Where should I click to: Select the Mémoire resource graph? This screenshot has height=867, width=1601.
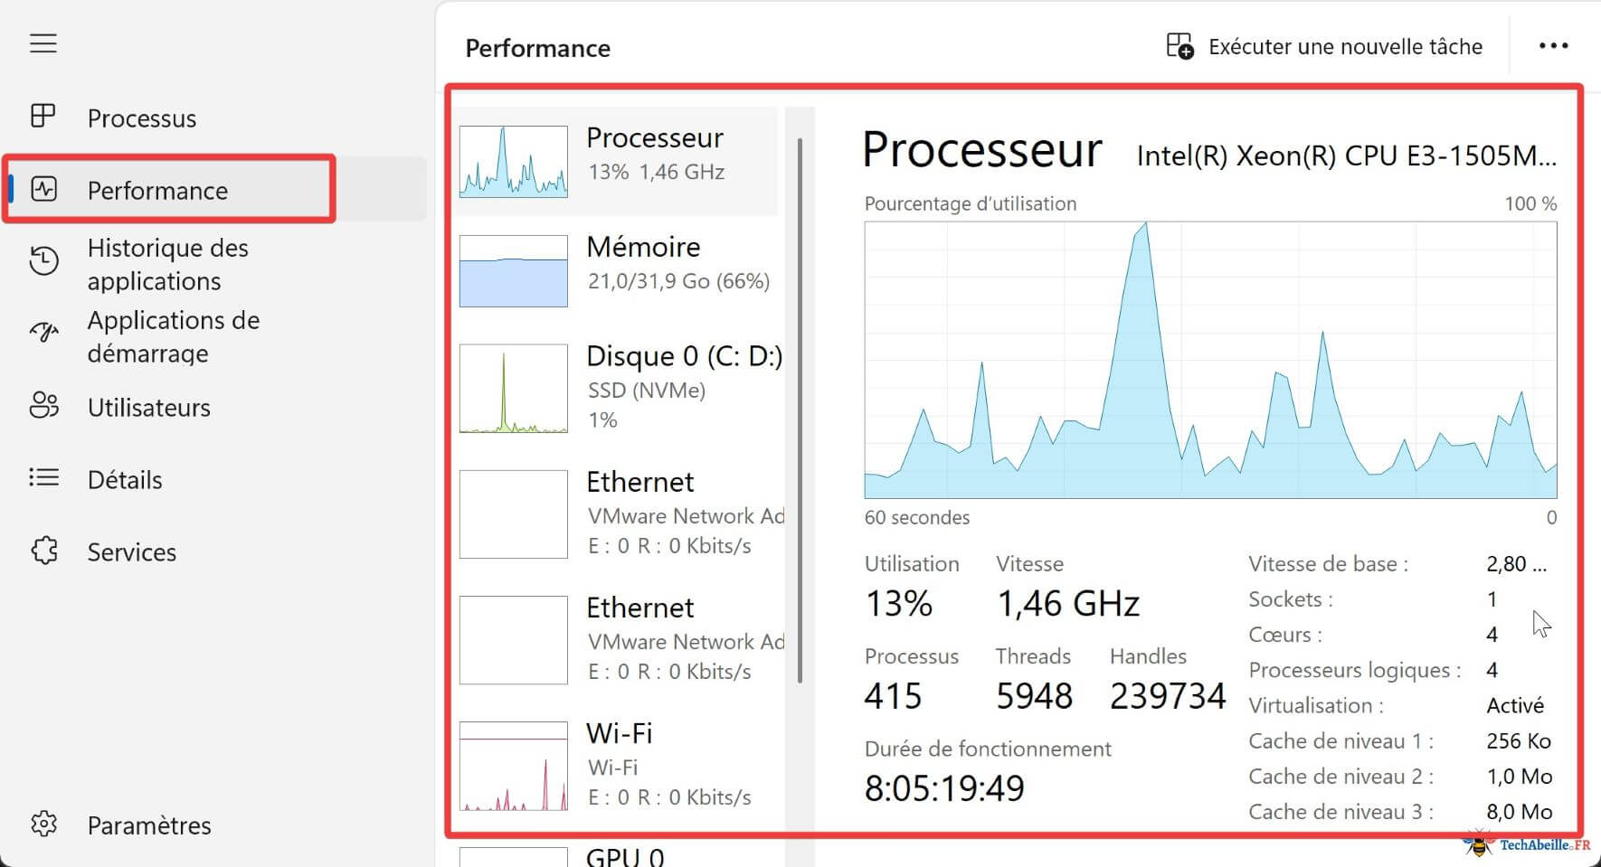click(x=513, y=270)
